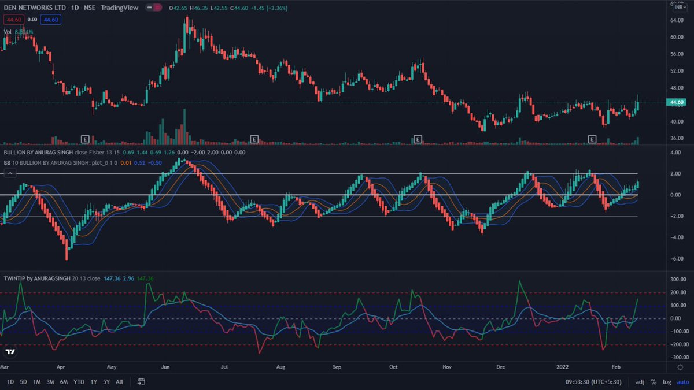Viewport: 694px width, 390px height.
Task: Click the earnings E marker near April
Action: (85, 139)
